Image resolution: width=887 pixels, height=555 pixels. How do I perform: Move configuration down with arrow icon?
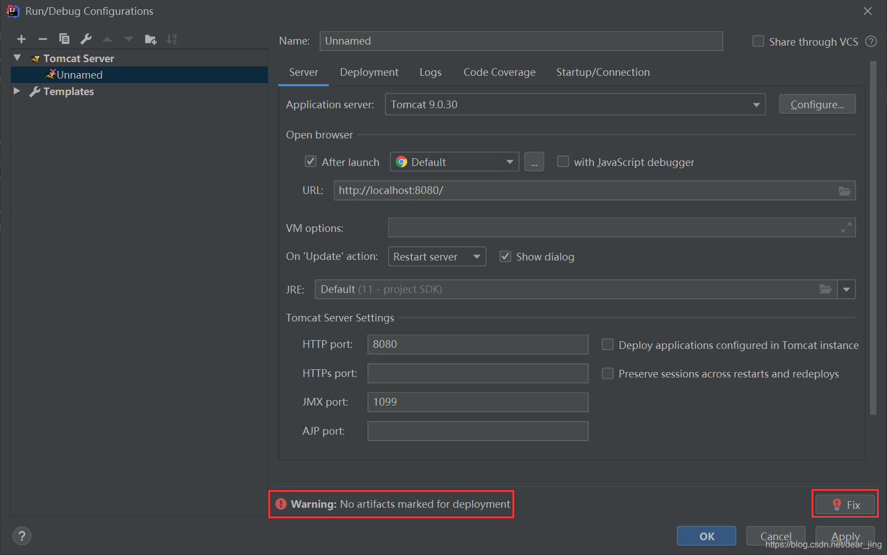point(129,39)
